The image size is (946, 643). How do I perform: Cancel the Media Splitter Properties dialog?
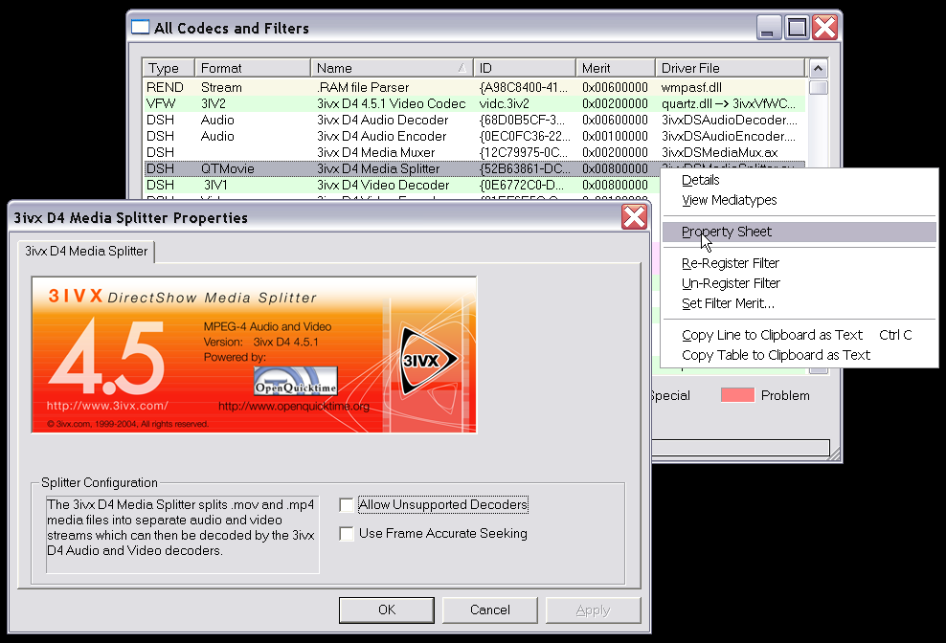coord(490,610)
